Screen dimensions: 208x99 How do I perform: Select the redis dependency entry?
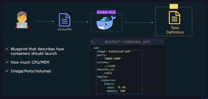tap(108, 73)
